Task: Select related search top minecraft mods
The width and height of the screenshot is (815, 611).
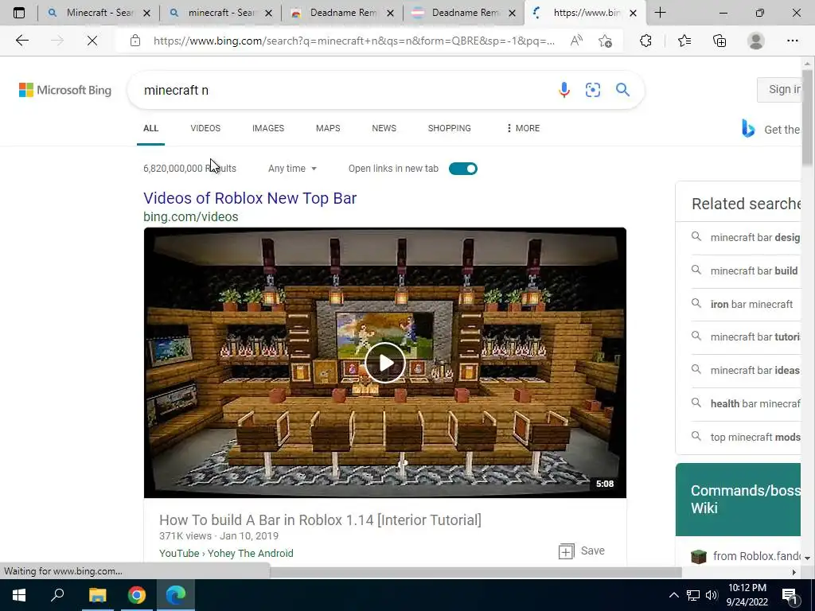Action: coord(746,437)
